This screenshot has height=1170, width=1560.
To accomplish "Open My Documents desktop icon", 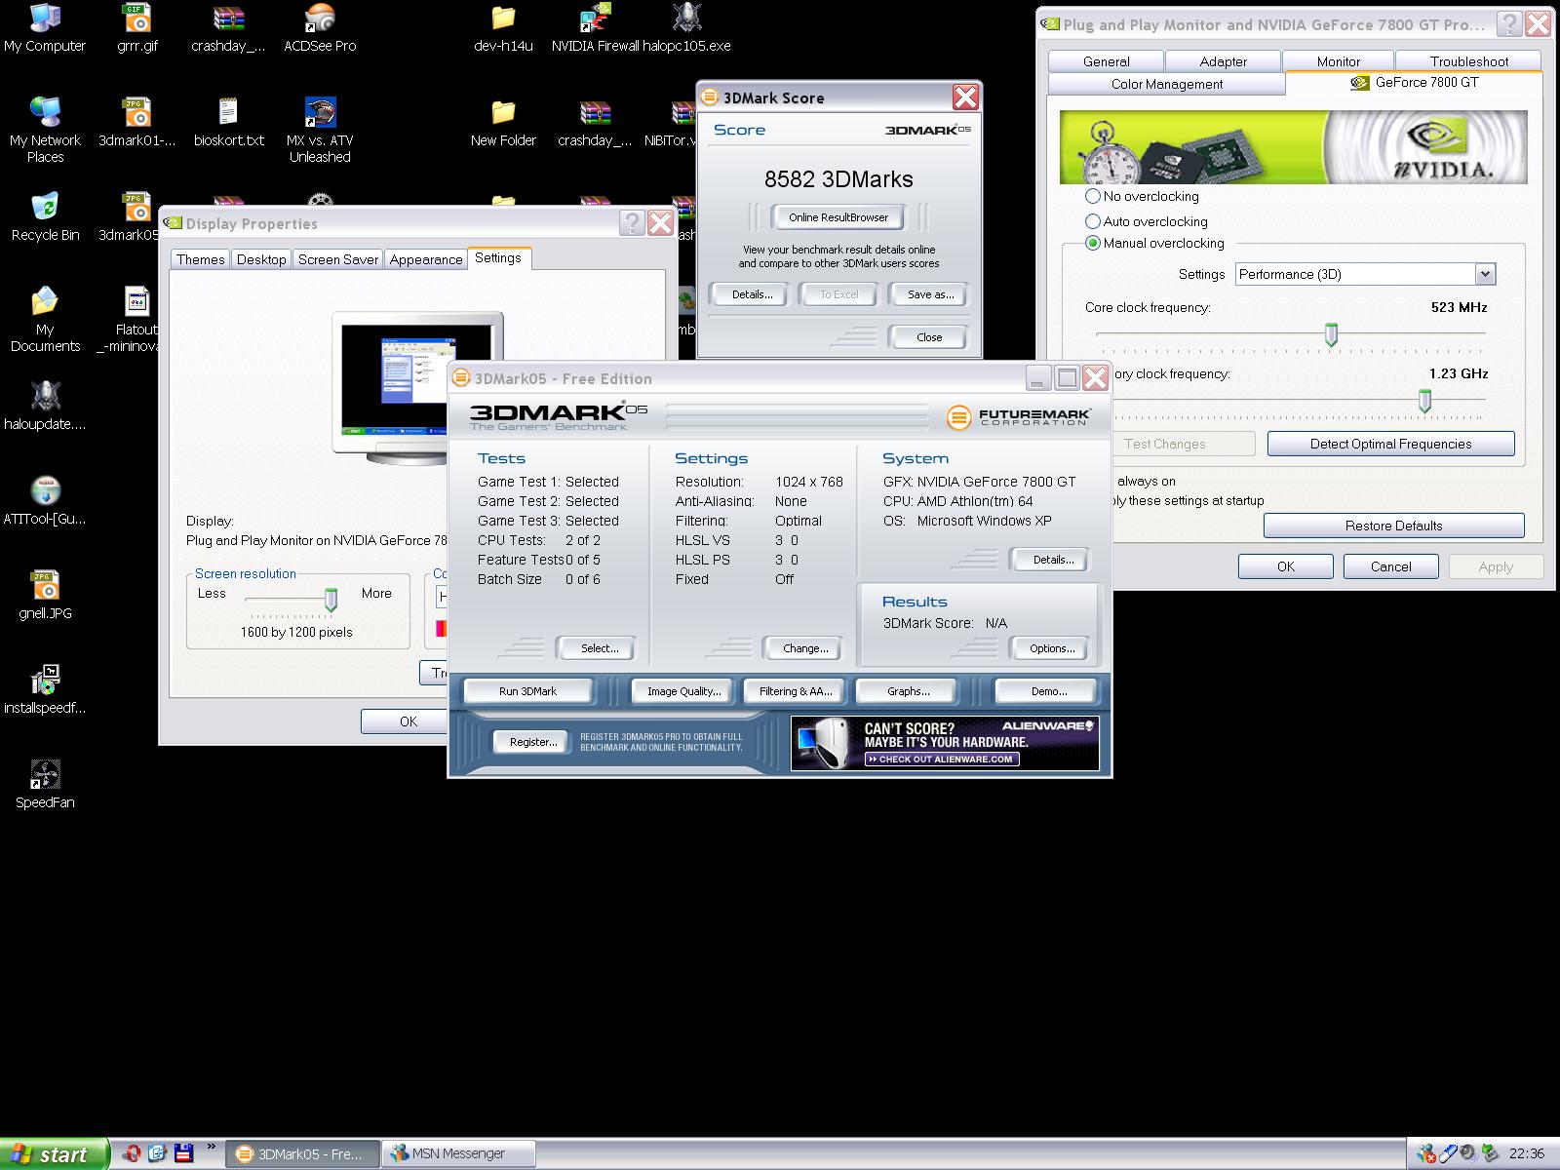I will (45, 320).
